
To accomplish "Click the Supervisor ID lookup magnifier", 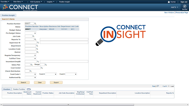I will point(38,42).
